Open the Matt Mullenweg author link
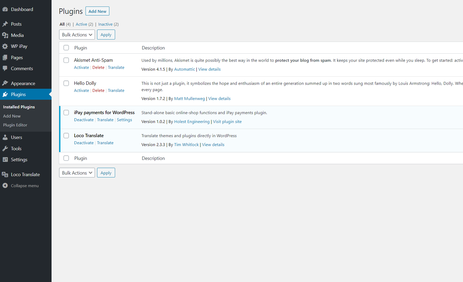This screenshot has width=463, height=282. [190, 98]
